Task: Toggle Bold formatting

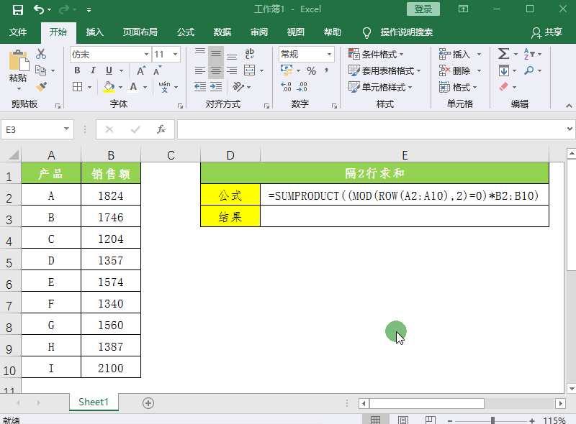Action: [x=77, y=70]
